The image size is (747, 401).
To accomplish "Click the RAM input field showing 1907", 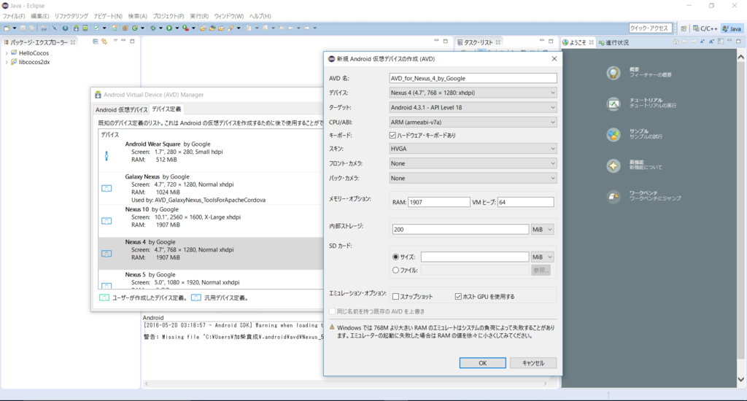I will point(438,203).
